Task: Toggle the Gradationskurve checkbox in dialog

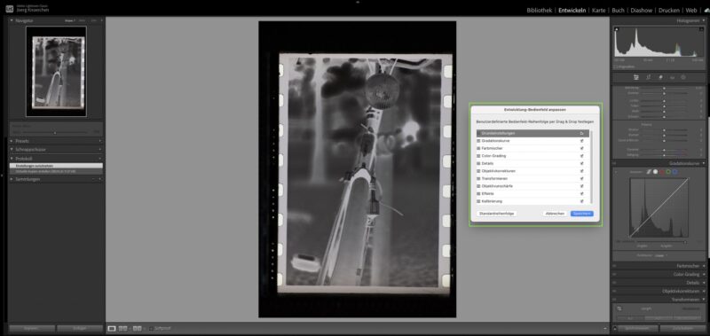Action: 581,141
